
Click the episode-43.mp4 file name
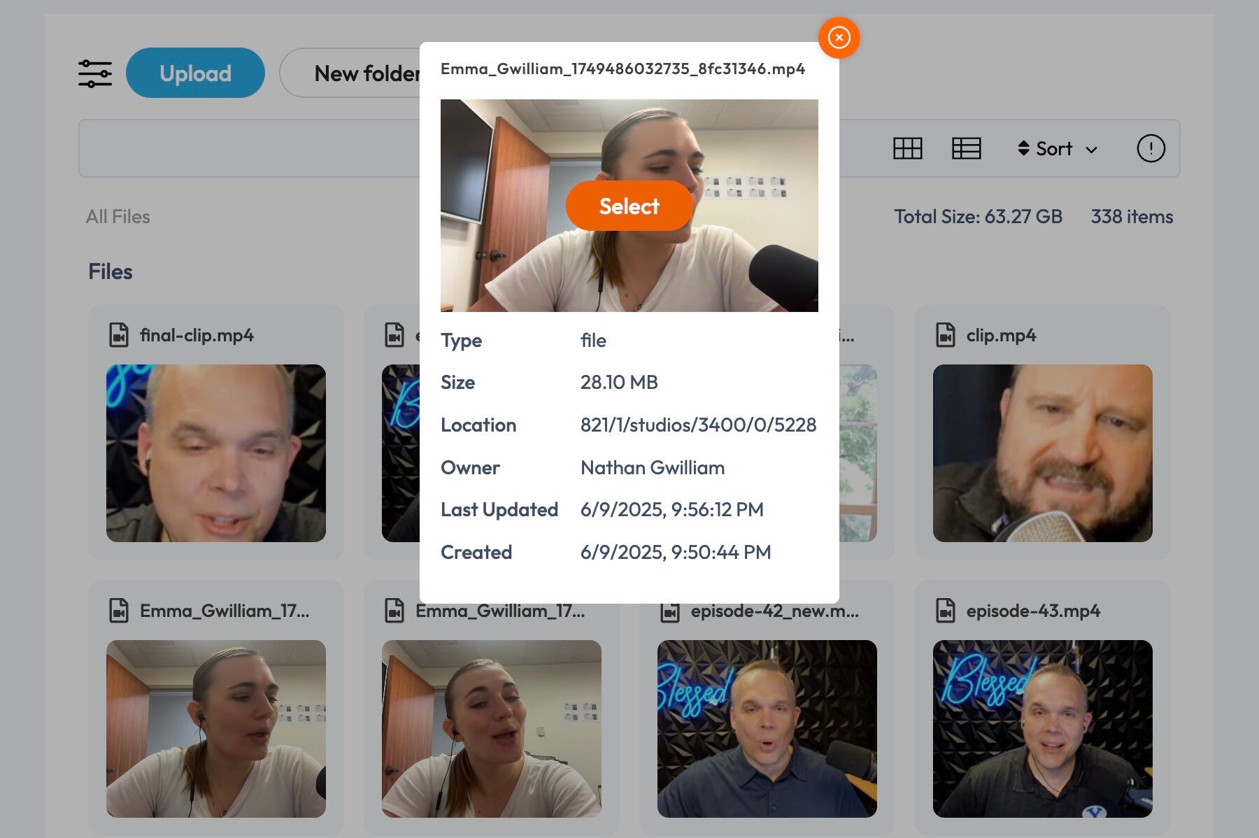coord(1033,611)
